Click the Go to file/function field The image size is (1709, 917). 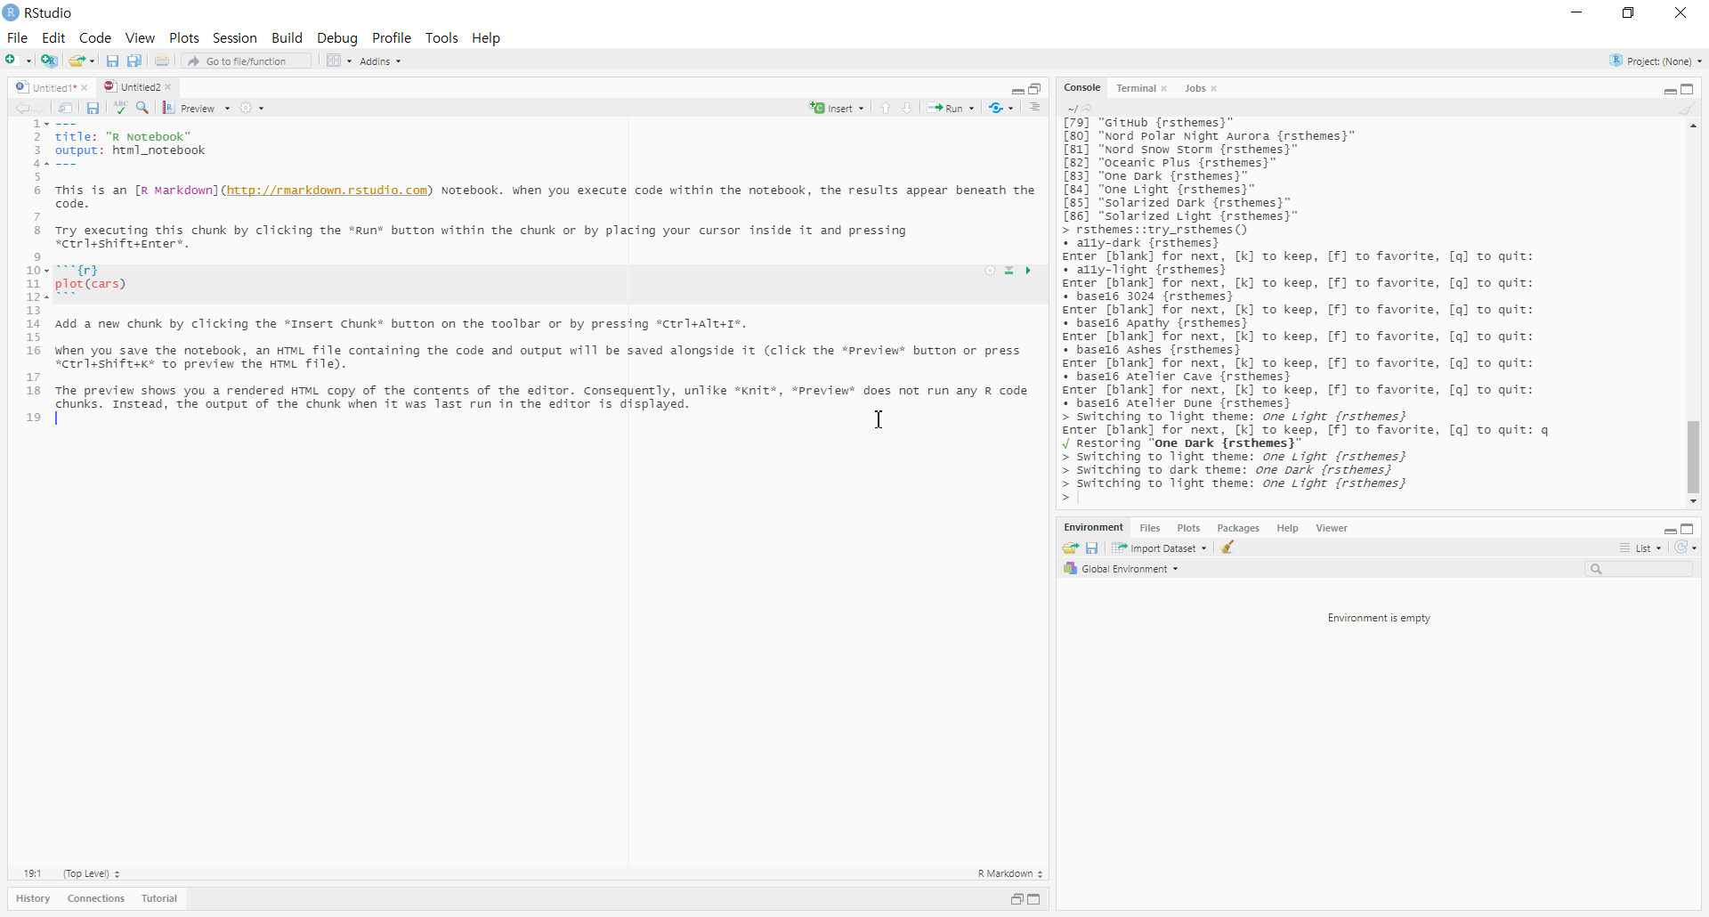247,61
